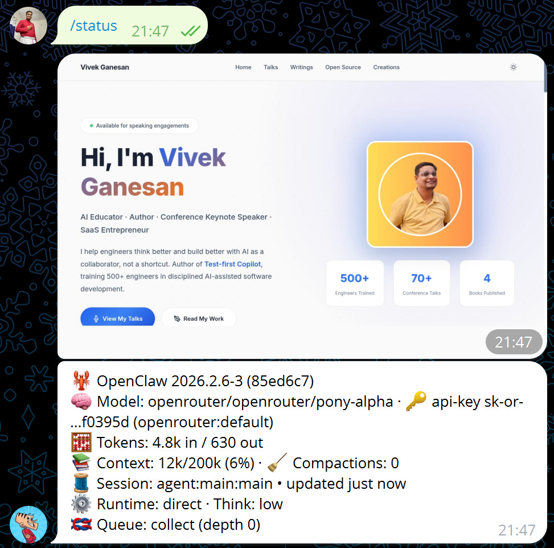Open the profile photo in orange card
This screenshot has height=548, width=554.
click(x=420, y=194)
